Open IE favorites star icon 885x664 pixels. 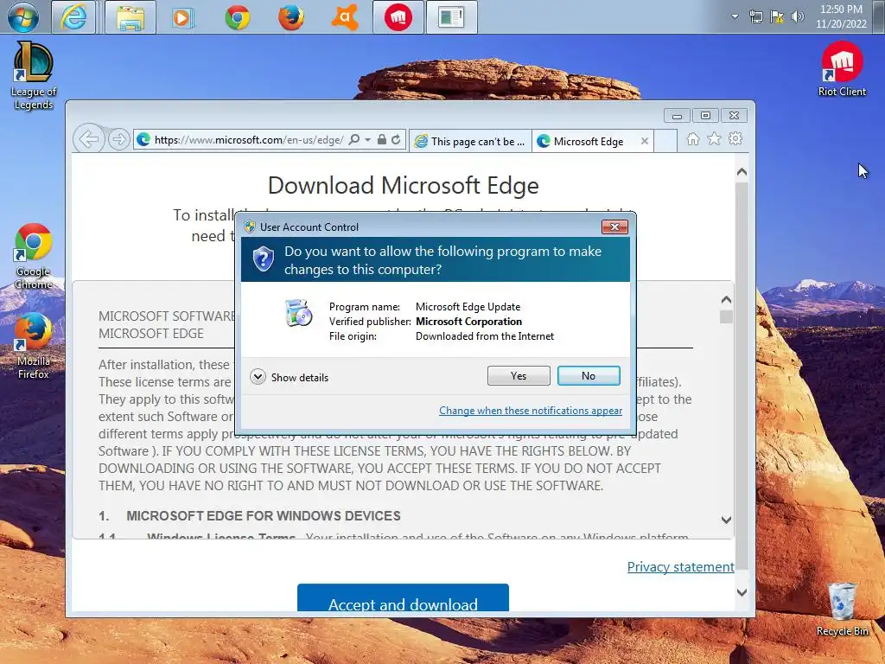pyautogui.click(x=714, y=139)
